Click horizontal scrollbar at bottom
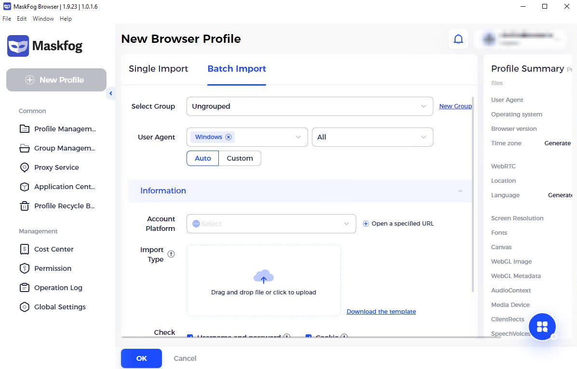 (311, 337)
